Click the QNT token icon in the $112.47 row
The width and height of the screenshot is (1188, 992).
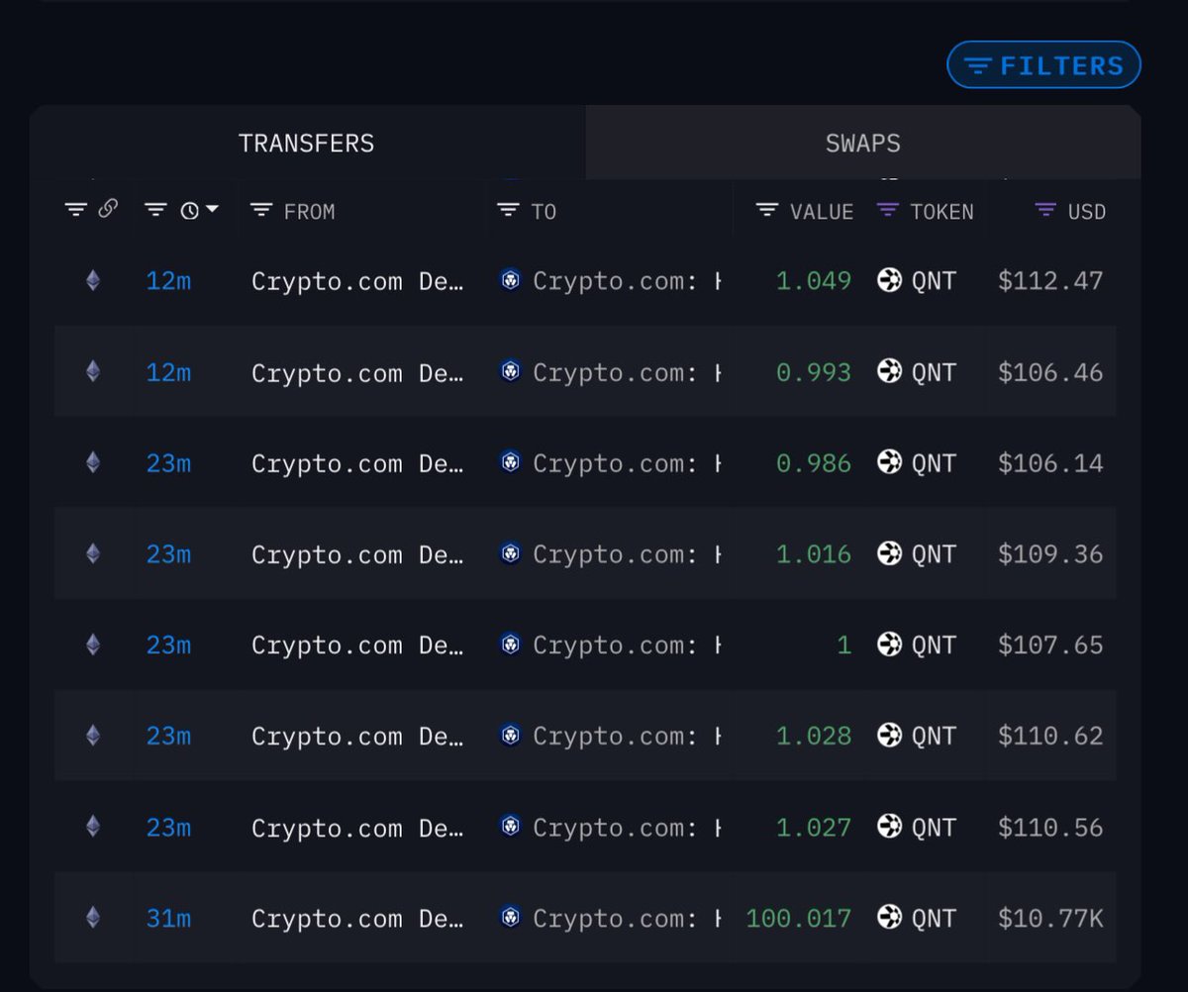[889, 280]
